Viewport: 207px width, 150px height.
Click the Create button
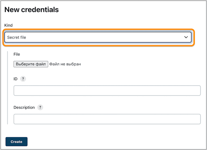(x=16, y=142)
